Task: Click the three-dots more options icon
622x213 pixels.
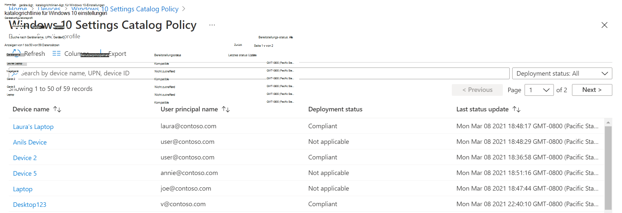Action: [x=212, y=25]
